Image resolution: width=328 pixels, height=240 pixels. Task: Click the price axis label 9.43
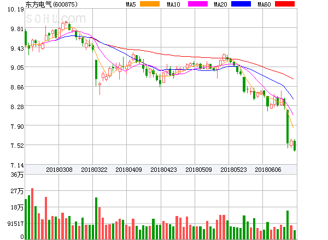tap(17, 49)
